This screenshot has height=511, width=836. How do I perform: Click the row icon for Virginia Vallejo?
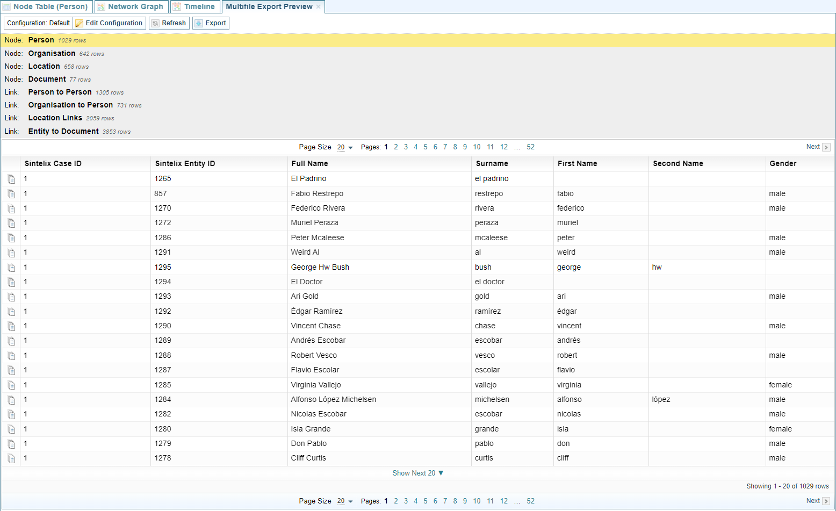coord(11,385)
